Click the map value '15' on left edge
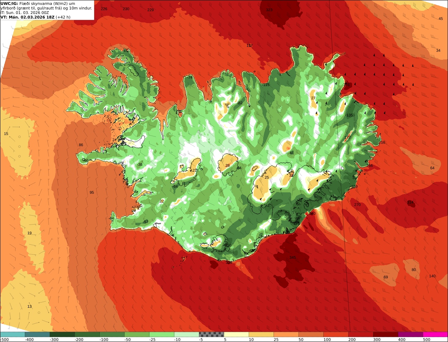This screenshot has width=448, height=342. [x=6, y=134]
